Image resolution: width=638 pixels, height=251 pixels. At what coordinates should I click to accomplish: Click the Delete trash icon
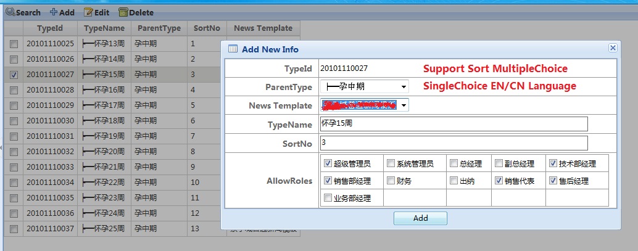[123, 12]
